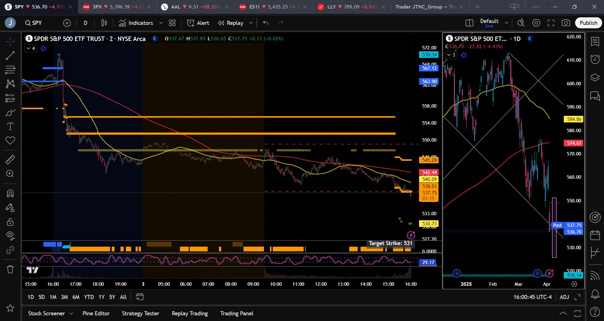Viewport: 604px width, 321px height.
Task: Open candlestick chart style selector
Action: (104, 23)
